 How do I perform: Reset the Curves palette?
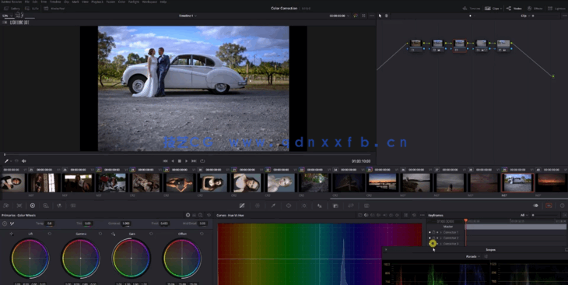tap(415, 215)
